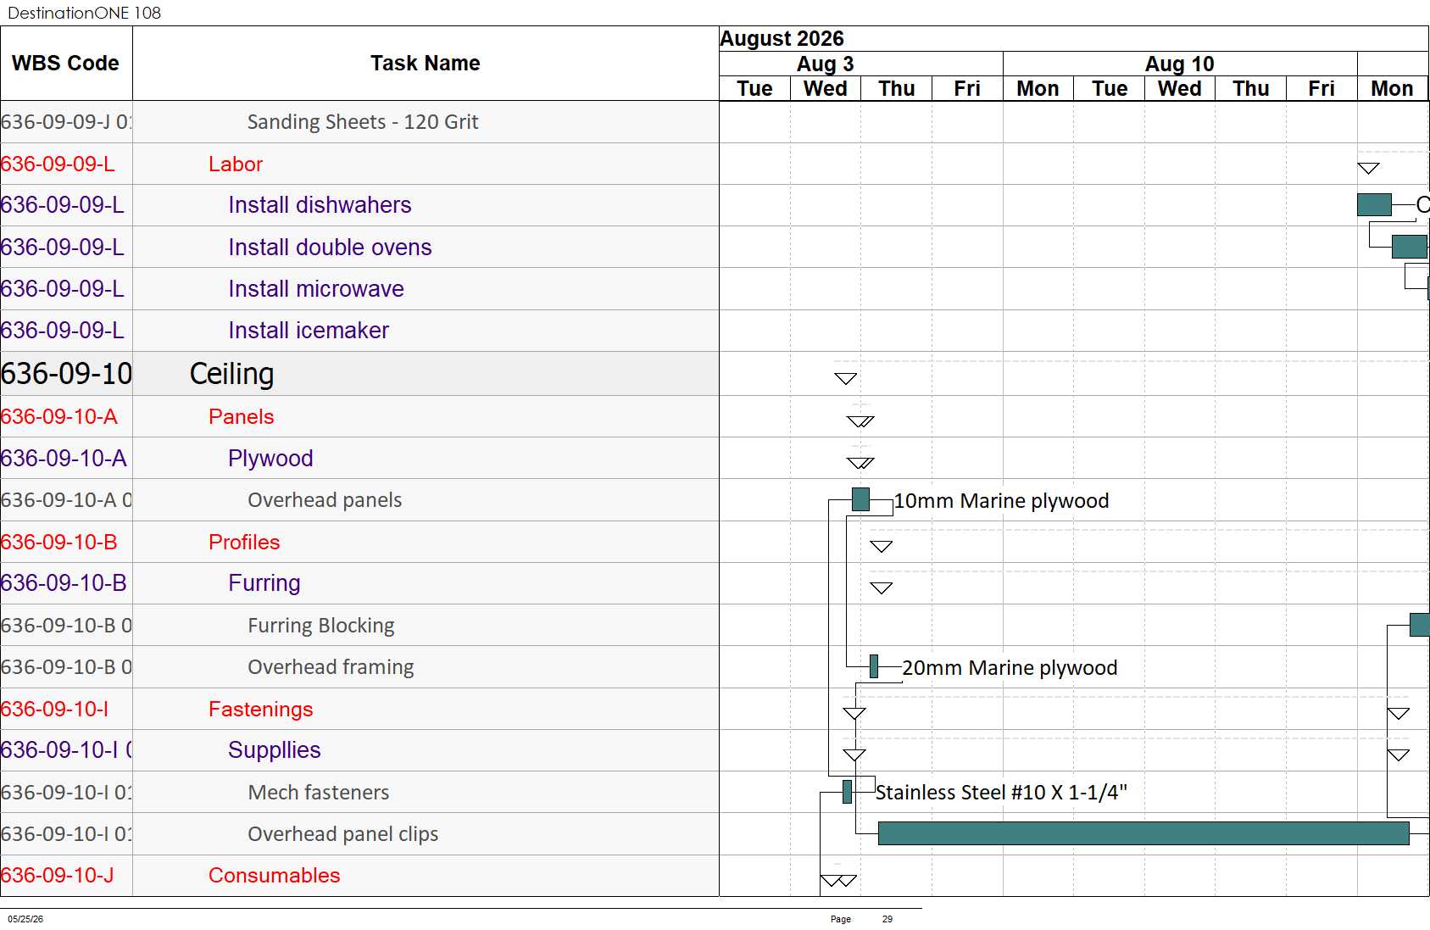Click the 20mm Marine plywood bar label
The image size is (1430, 930).
pos(1010,668)
